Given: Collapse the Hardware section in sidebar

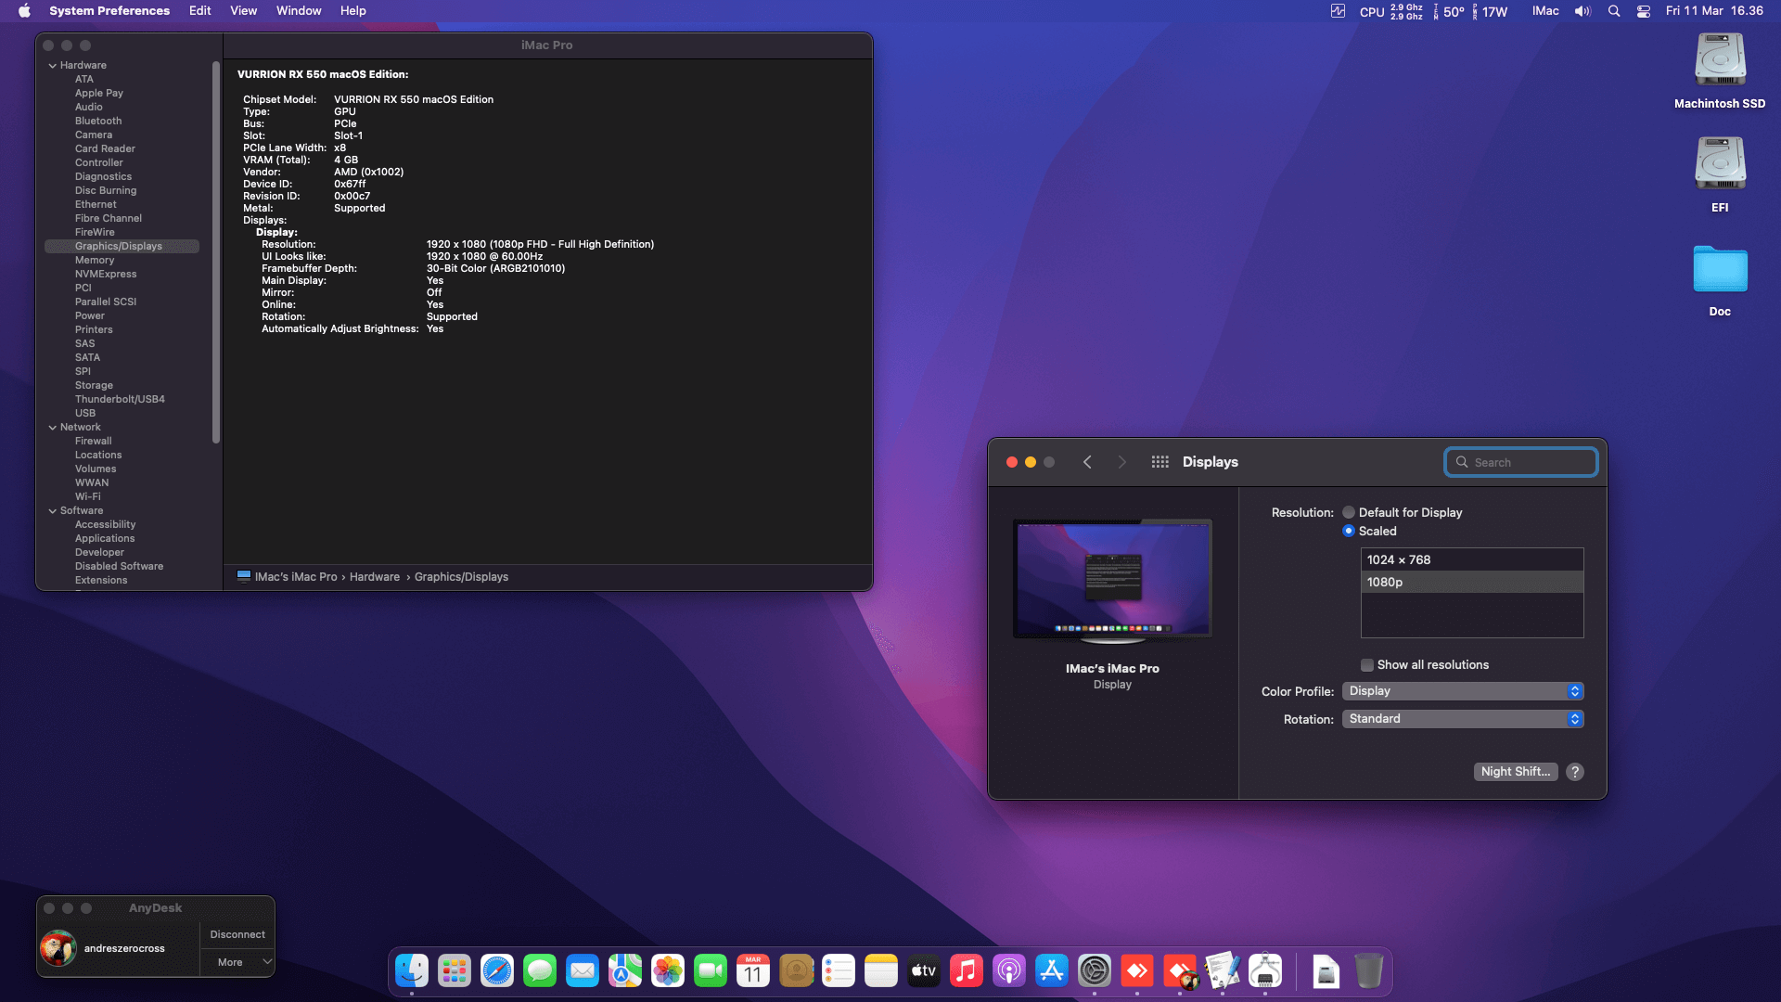Looking at the screenshot, I should tap(53, 66).
